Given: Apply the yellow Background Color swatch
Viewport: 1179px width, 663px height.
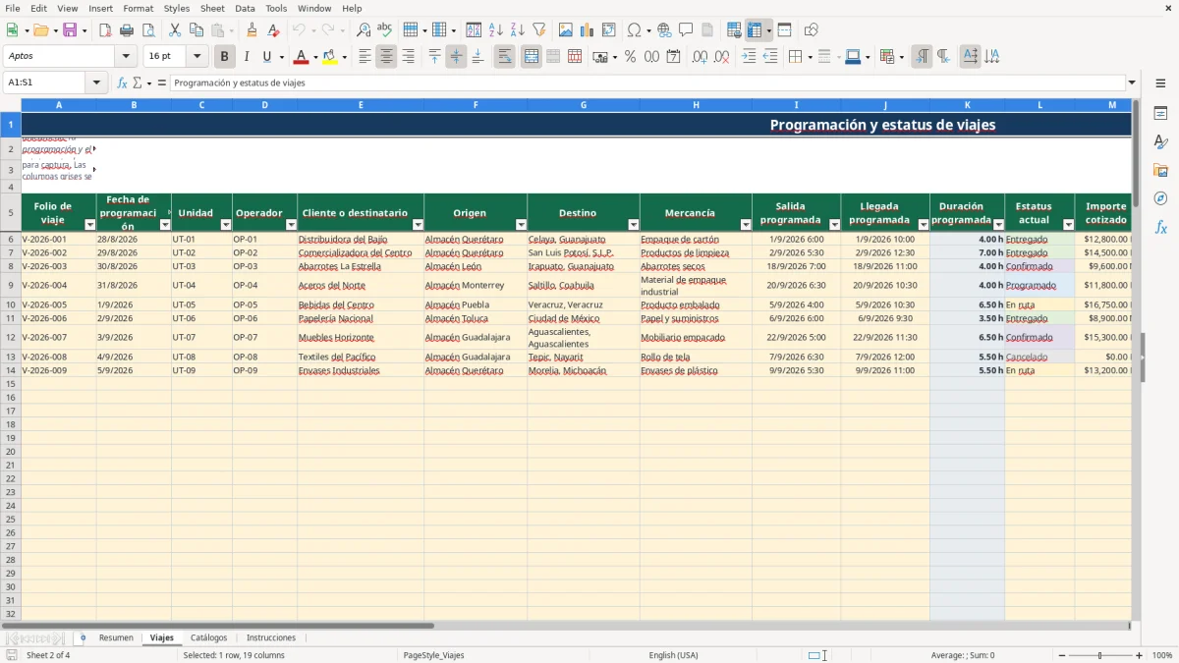Looking at the screenshot, I should click(x=330, y=58).
